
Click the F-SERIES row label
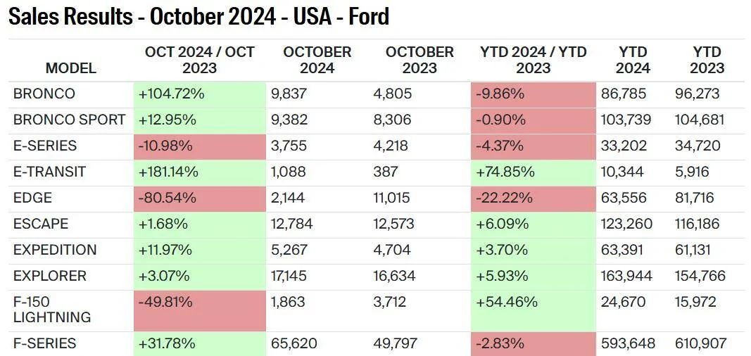(45, 343)
